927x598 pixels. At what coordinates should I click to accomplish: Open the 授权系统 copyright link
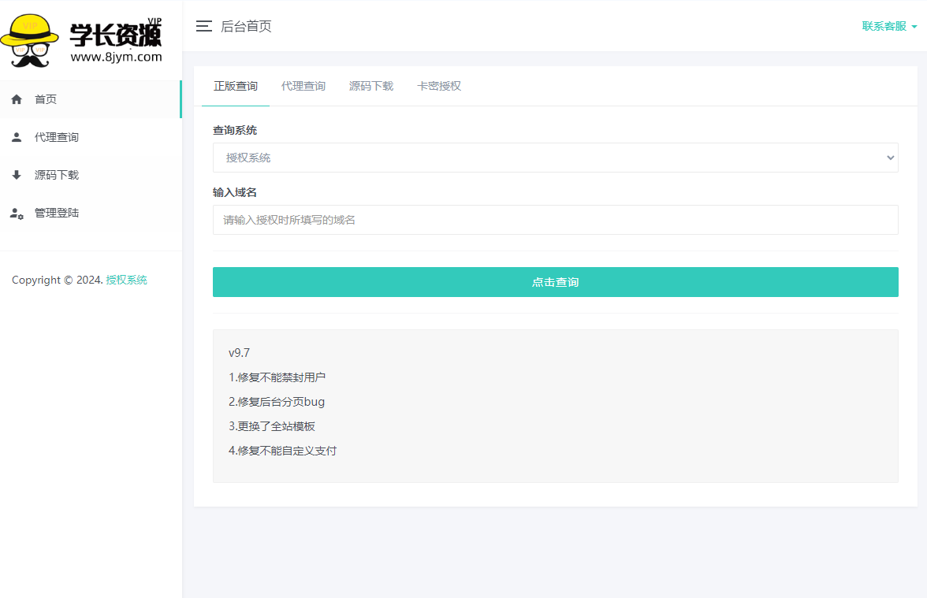coord(127,280)
